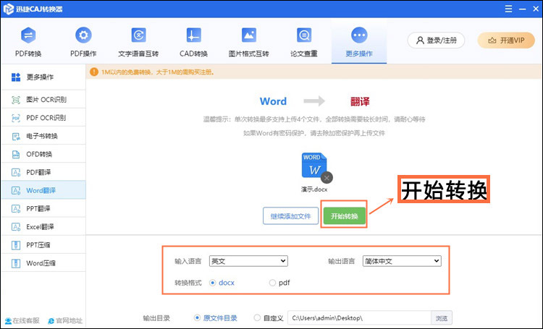Click the 开通VIP button
The height and width of the screenshot is (329, 543).
pos(506,40)
